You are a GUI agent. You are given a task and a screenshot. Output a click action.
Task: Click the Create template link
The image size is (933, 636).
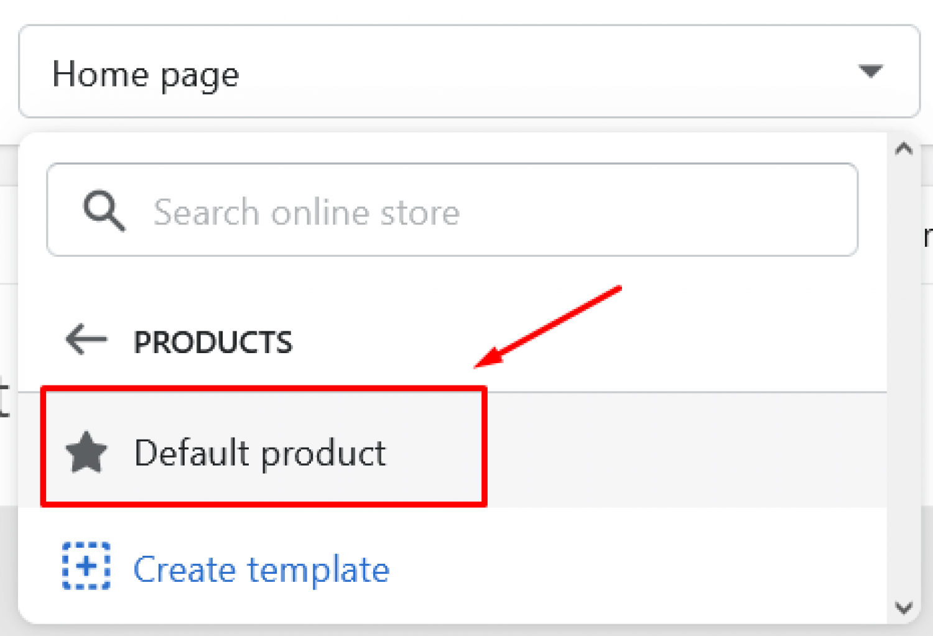[261, 569]
